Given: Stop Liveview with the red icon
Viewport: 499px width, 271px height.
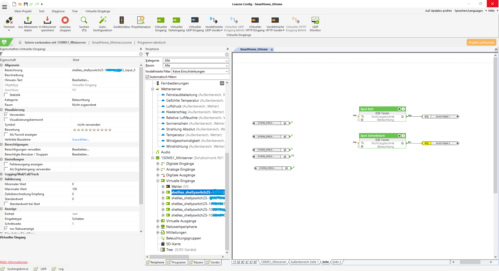Looking at the screenshot, I should pyautogui.click(x=65, y=21).
